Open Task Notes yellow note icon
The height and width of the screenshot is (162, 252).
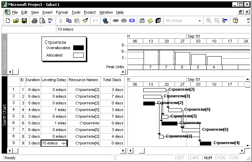pos(150,21)
